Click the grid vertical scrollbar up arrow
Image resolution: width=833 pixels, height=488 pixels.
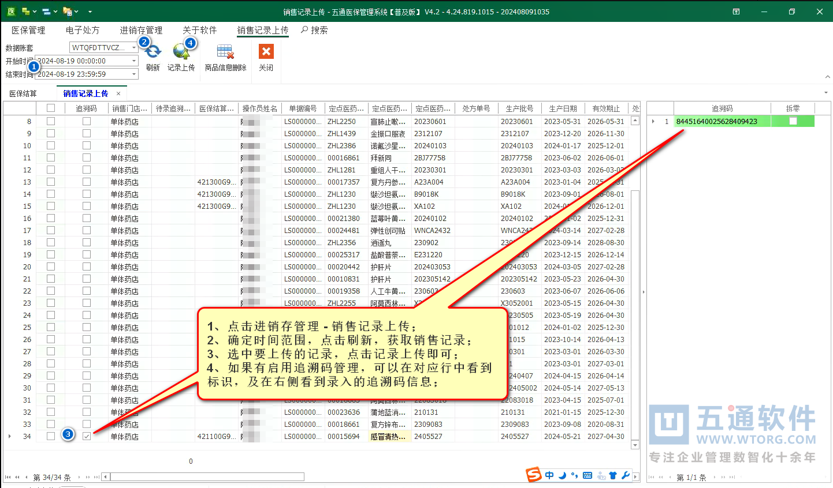click(635, 121)
